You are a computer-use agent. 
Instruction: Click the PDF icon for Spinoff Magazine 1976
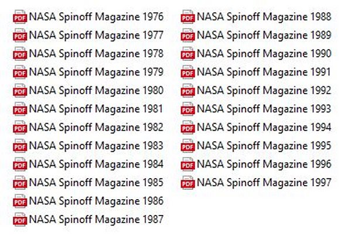20,17
